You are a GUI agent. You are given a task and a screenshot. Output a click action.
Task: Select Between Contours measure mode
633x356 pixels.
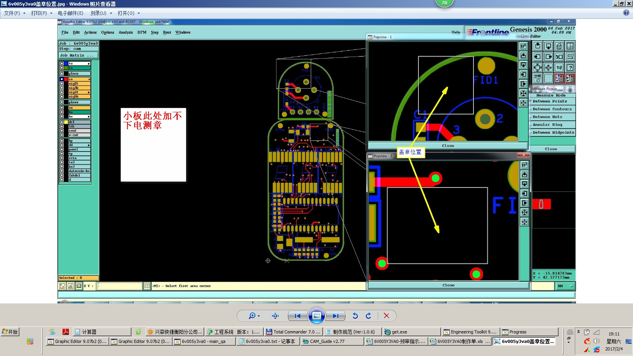pos(552,109)
